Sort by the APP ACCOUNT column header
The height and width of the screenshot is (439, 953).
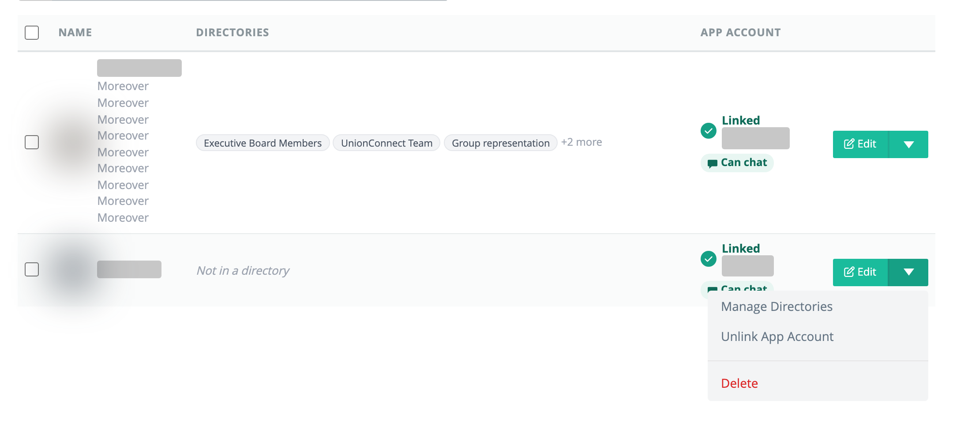pyautogui.click(x=741, y=33)
